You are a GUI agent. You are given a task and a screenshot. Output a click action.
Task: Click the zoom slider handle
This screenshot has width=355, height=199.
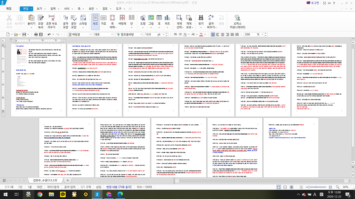(309, 187)
